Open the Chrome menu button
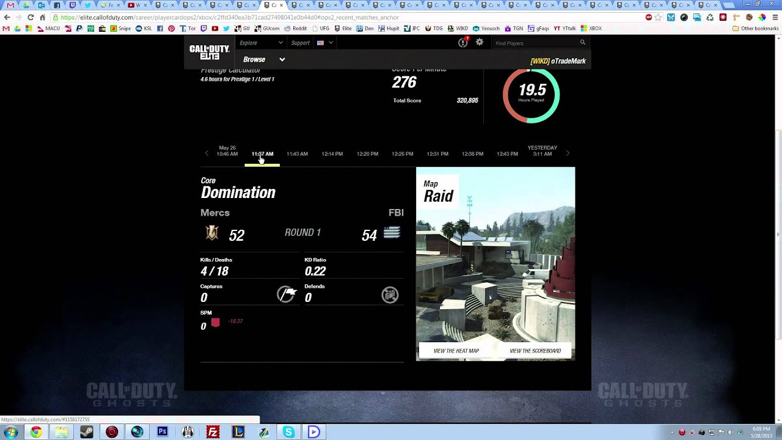Screen dimensions: 782x440 coord(775,17)
